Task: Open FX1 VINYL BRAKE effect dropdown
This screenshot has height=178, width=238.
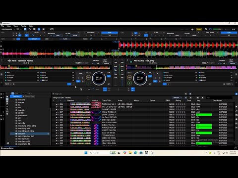Action: click(92, 33)
